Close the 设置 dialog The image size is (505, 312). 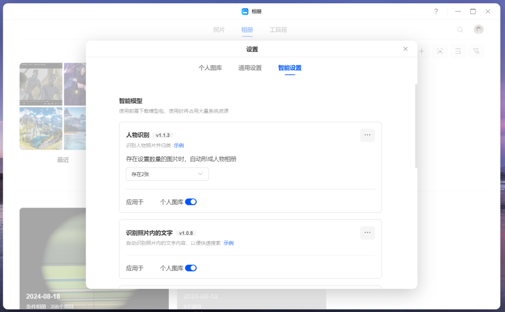(x=405, y=49)
